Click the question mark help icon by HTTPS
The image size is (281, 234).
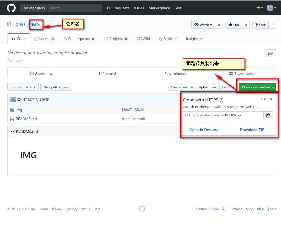[221, 100]
